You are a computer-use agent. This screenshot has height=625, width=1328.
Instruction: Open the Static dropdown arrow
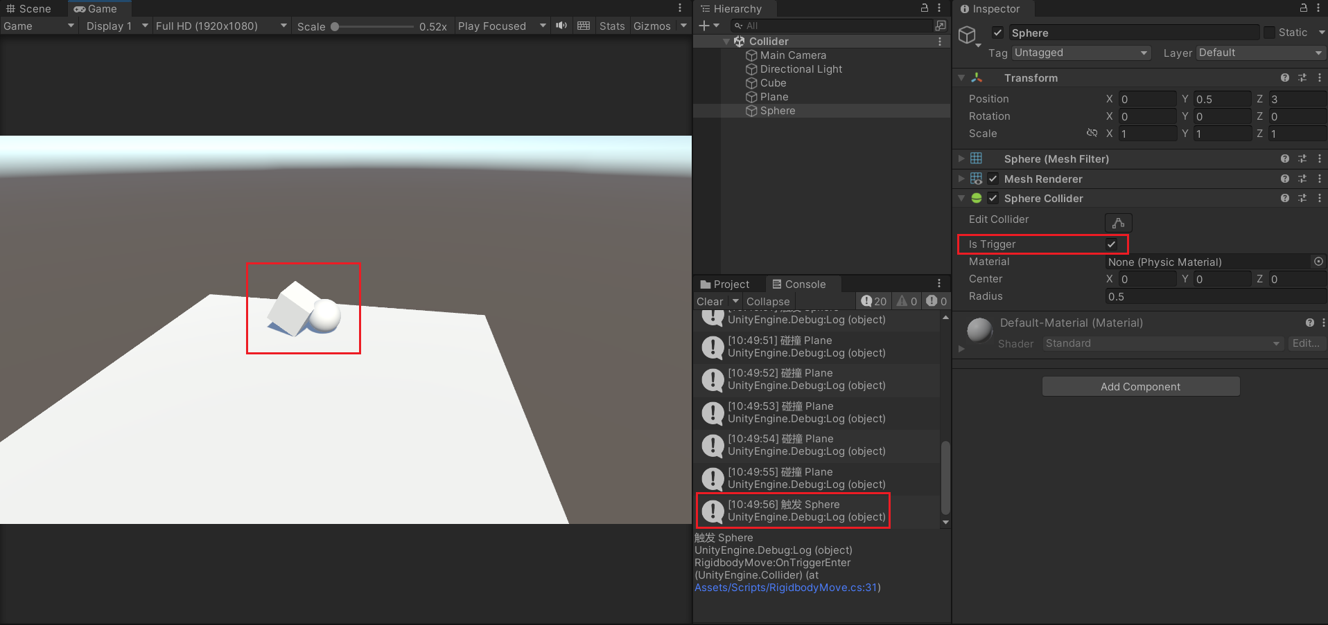[x=1321, y=33]
